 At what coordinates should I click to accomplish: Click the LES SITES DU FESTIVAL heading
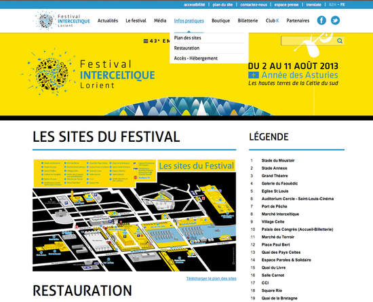[106, 136]
